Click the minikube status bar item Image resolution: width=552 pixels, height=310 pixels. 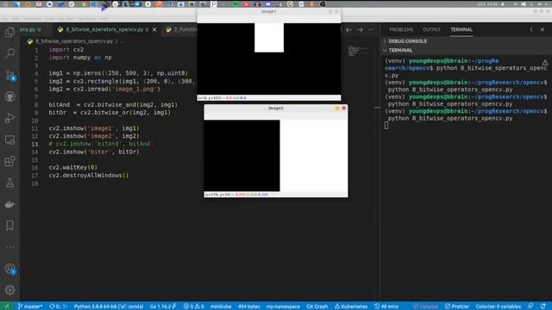coord(221,307)
